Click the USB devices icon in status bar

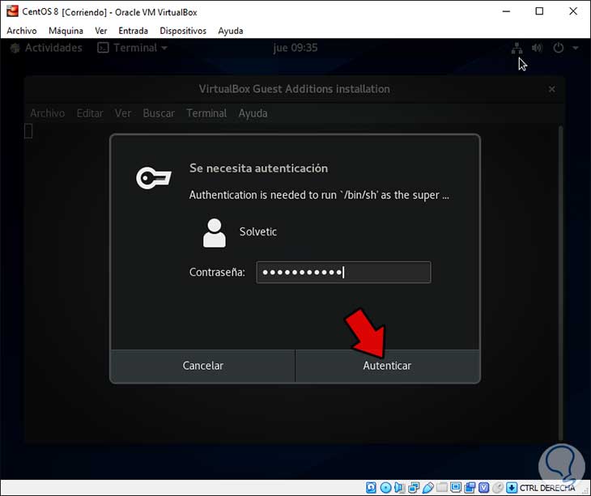(427, 488)
